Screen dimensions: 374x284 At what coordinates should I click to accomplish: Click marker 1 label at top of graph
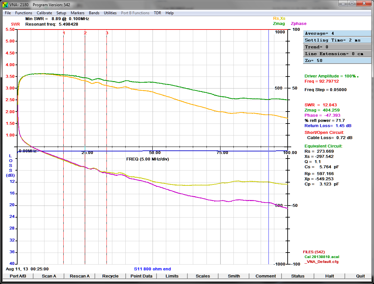(x=64, y=33)
